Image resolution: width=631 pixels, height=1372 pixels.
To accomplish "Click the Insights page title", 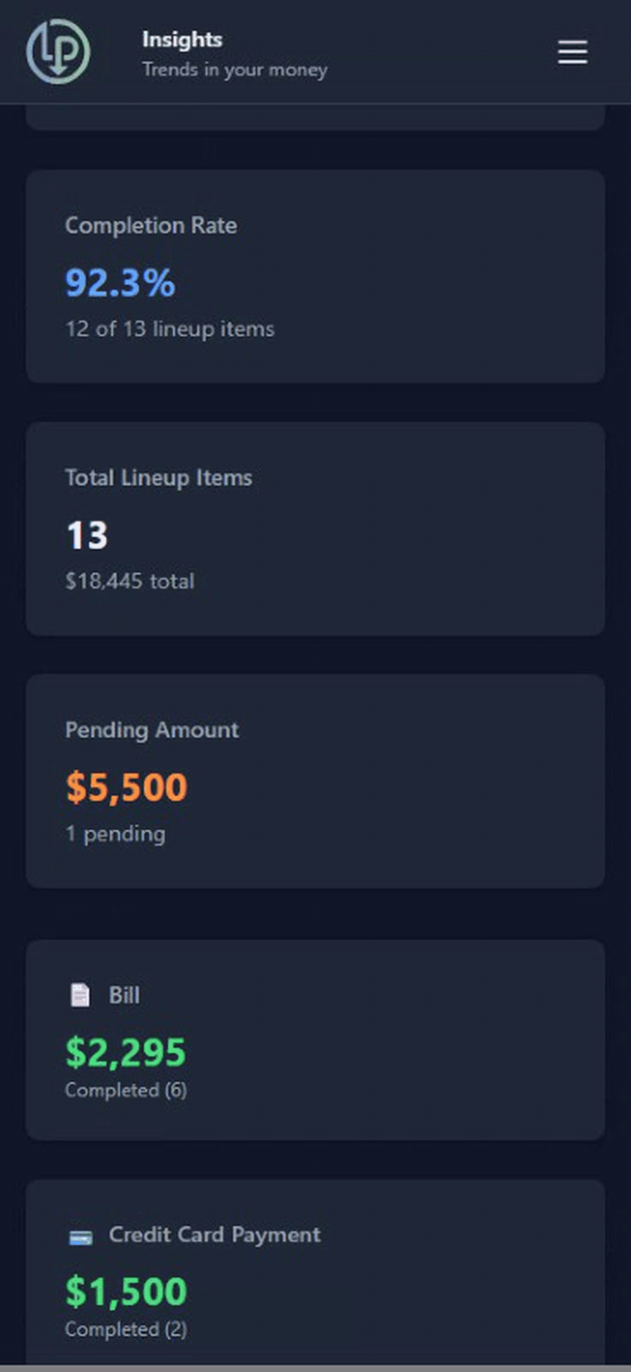I will pyautogui.click(x=182, y=39).
